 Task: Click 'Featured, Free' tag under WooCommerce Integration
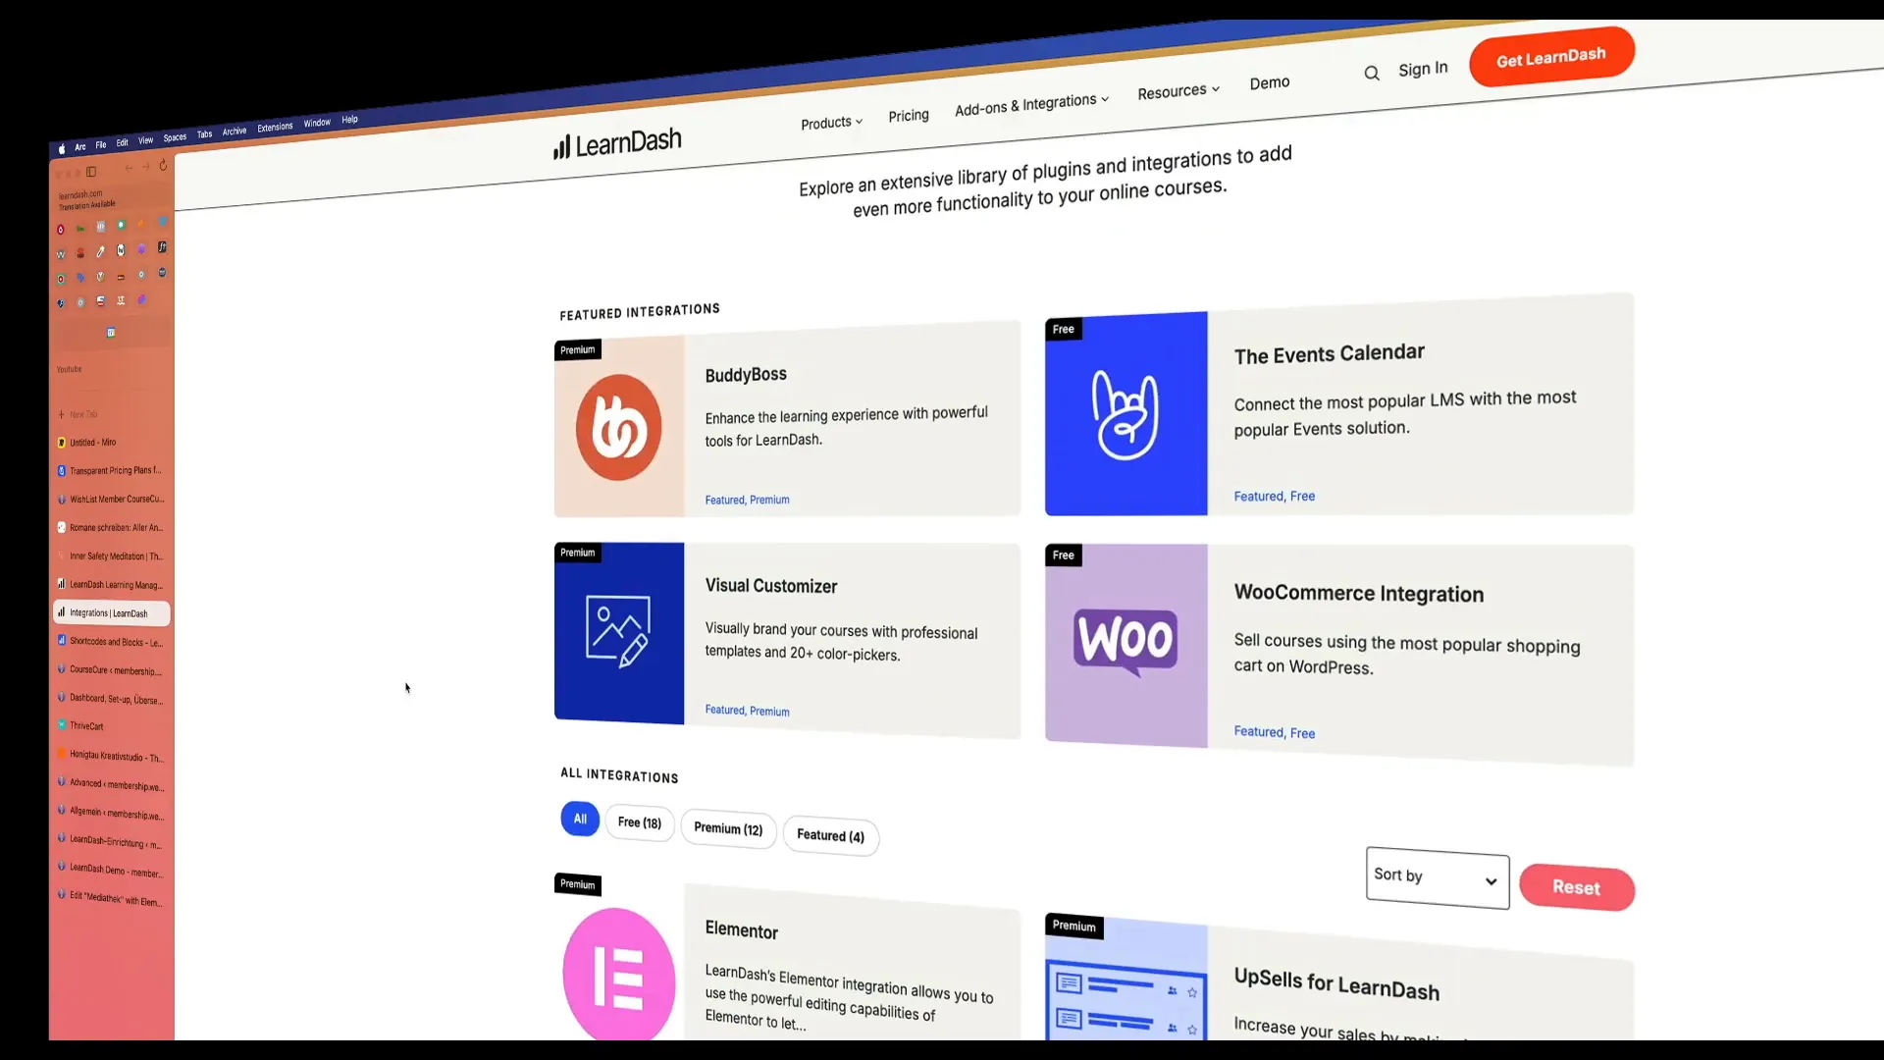point(1274,732)
